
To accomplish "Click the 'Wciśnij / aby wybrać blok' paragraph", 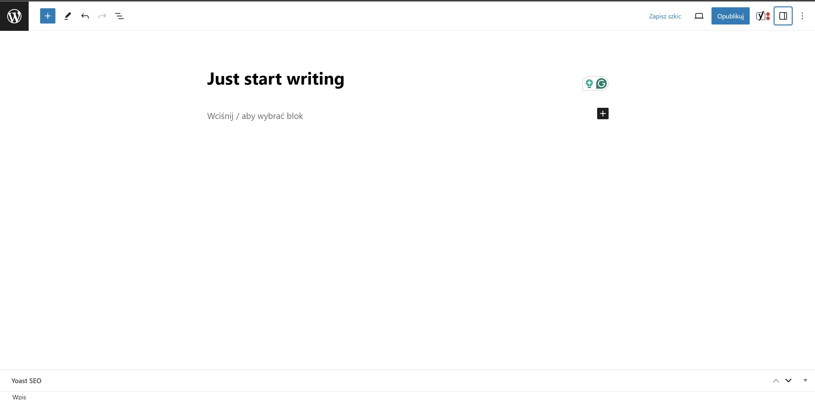I will click(x=255, y=116).
